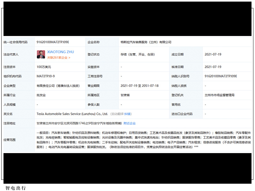Click the "纠错" link beside the English name
255x191 pixels.
(x=127, y=114)
